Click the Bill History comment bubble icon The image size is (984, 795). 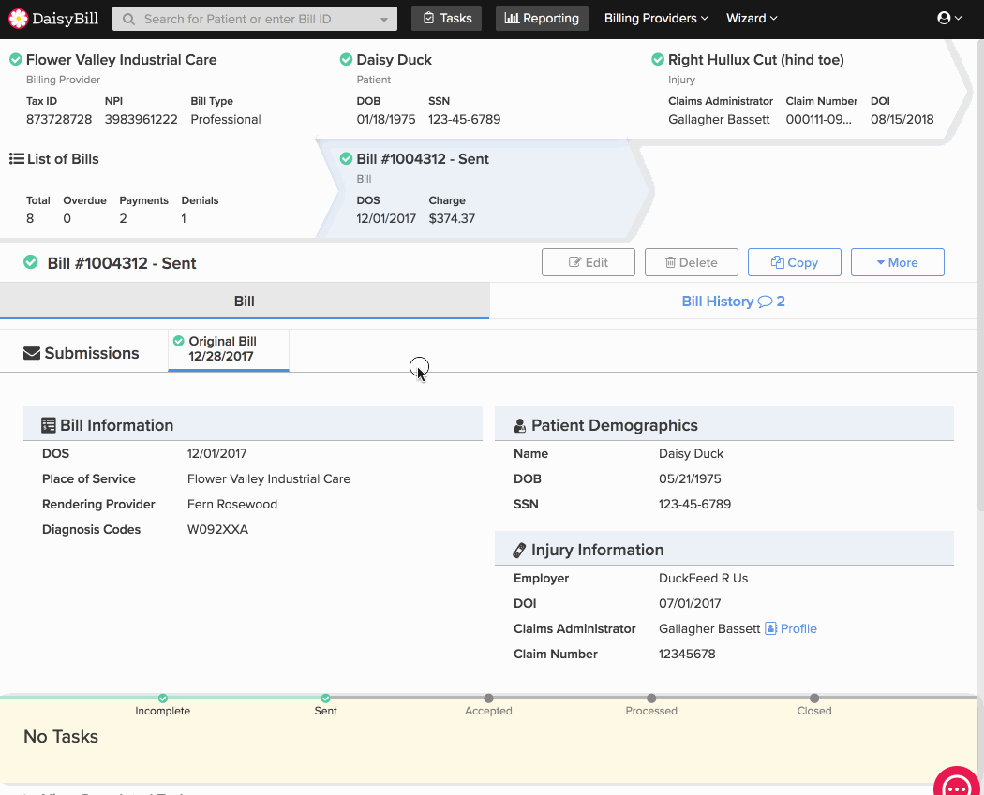pyautogui.click(x=765, y=302)
